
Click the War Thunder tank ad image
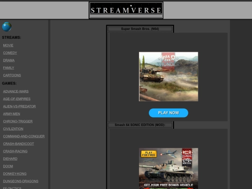click(168, 77)
